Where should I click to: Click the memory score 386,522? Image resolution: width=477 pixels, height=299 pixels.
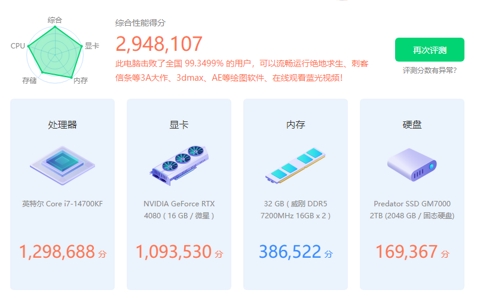[290, 252]
